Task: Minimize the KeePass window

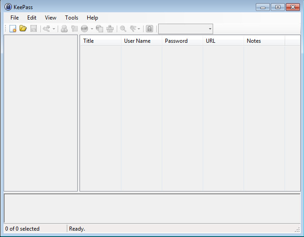Action: click(x=263, y=7)
